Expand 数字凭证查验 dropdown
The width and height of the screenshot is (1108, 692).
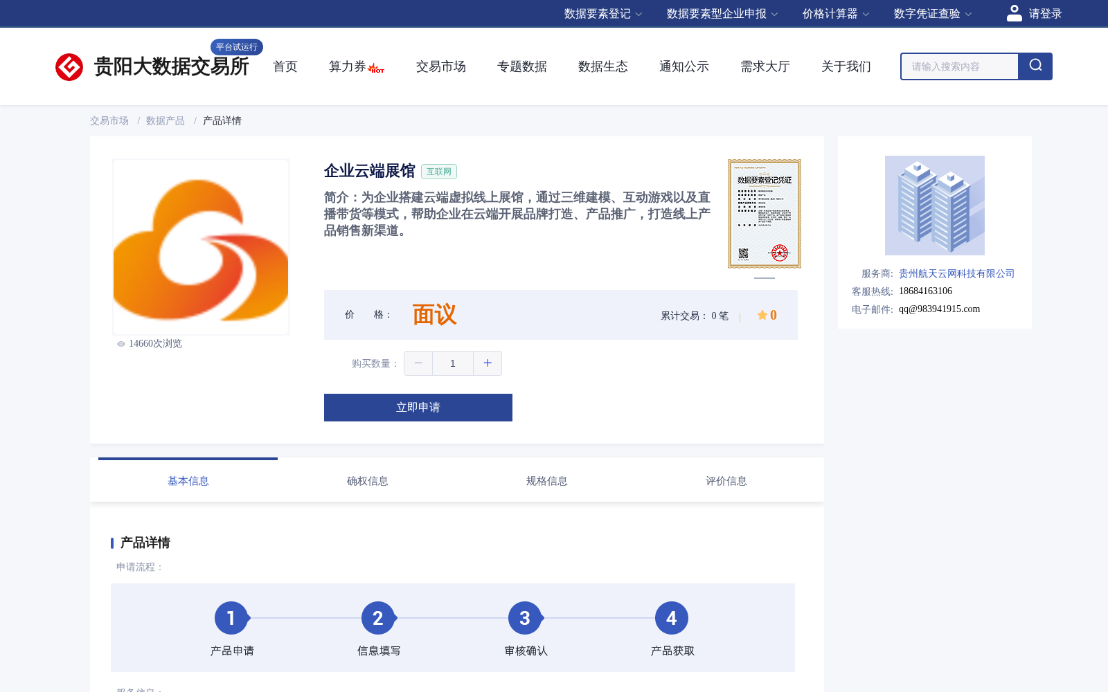tap(933, 14)
